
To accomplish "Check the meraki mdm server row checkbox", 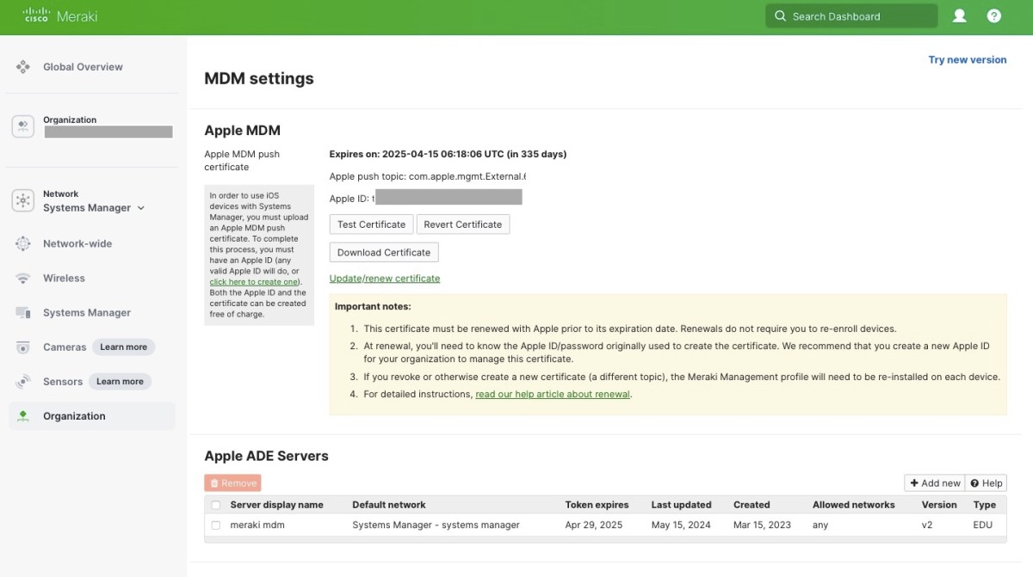I will (x=215, y=525).
